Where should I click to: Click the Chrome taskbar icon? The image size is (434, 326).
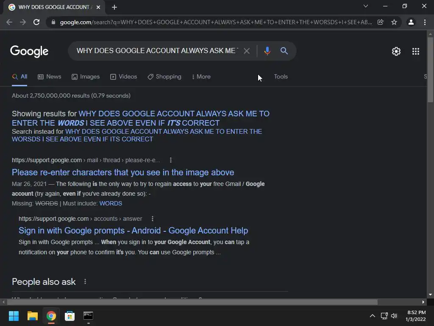[51, 316]
